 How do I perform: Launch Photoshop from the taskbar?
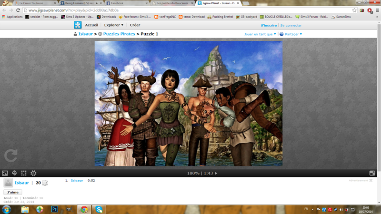coord(55,209)
